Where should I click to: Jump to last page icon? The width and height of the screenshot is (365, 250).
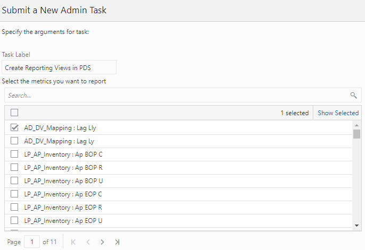[117, 242]
